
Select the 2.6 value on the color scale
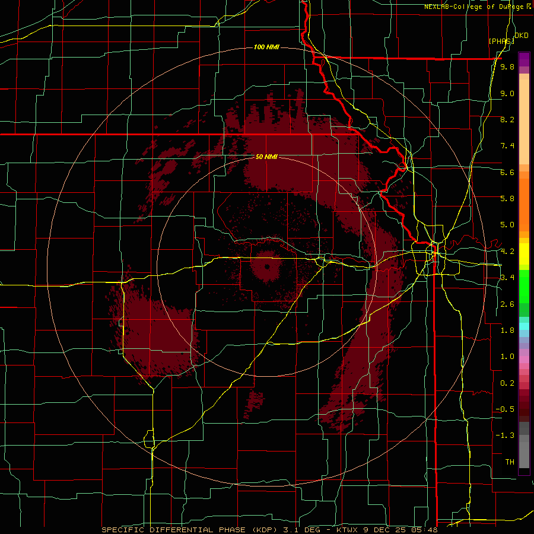[507, 304]
